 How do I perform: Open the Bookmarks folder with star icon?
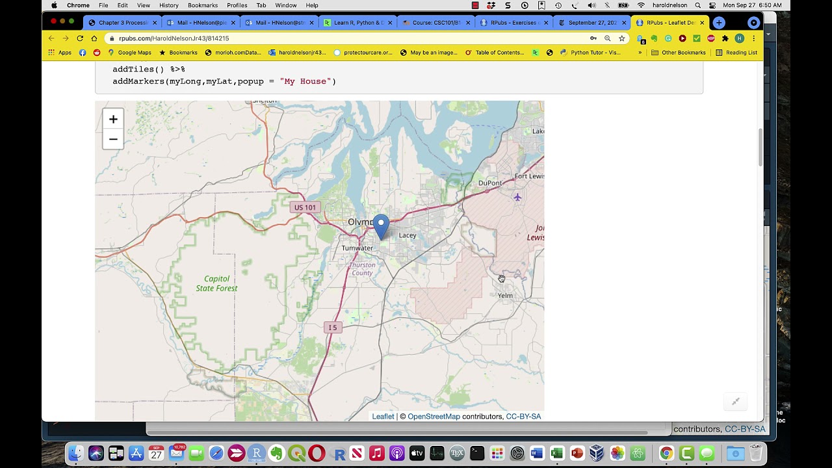pos(177,53)
